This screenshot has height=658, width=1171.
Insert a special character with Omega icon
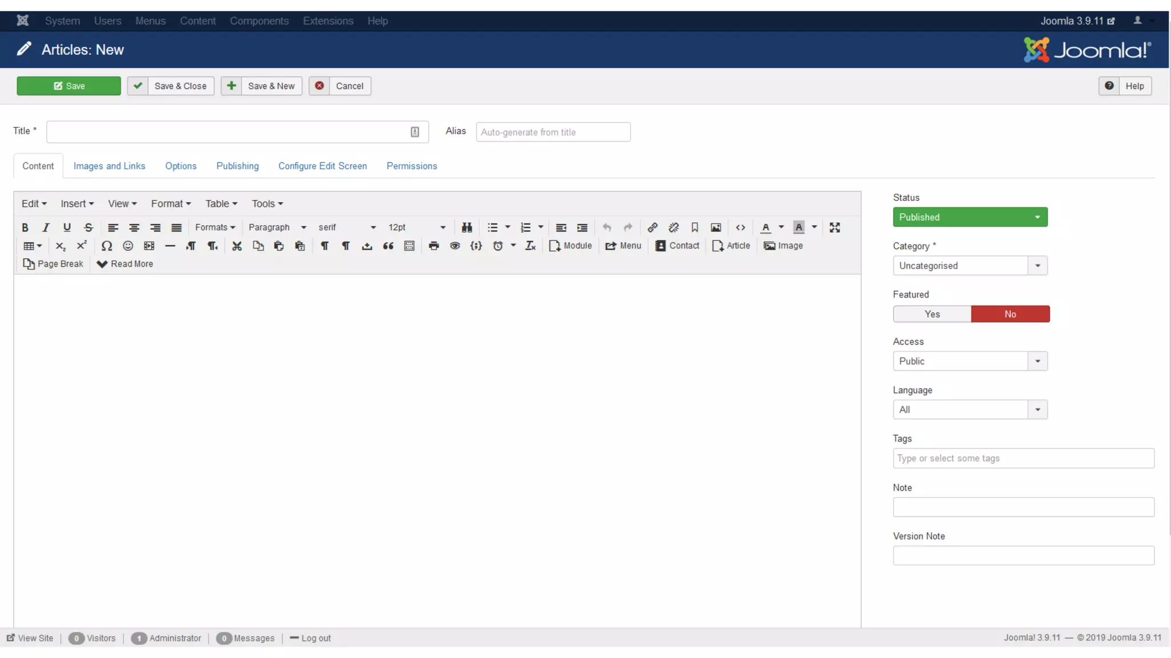pyautogui.click(x=106, y=246)
